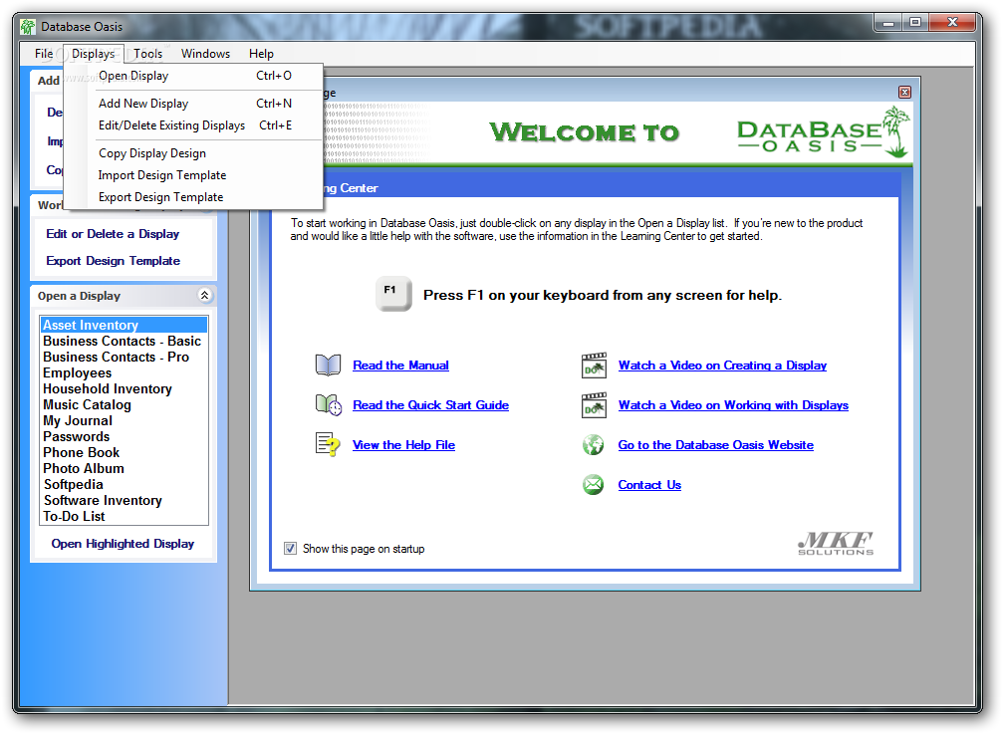Select Business Contacts - Pro in the list
The height and width of the screenshot is (734, 1003).
[x=125, y=357]
